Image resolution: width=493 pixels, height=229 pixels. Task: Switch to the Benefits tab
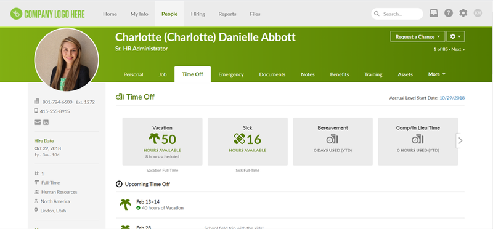click(x=340, y=74)
